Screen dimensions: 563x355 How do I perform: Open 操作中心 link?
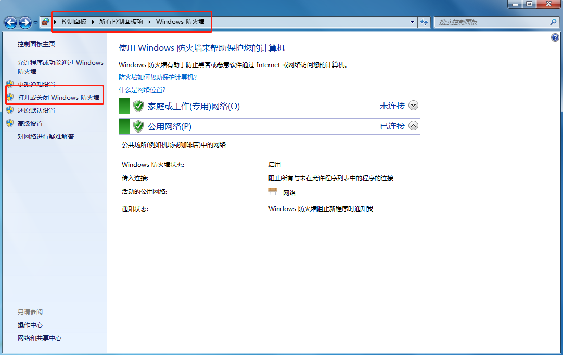[x=30, y=325]
